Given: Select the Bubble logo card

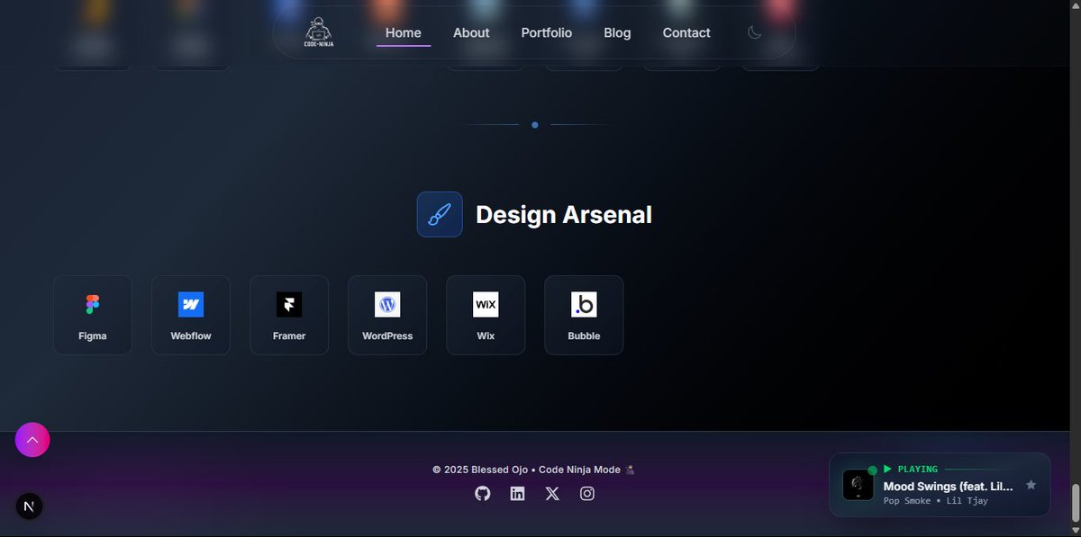Looking at the screenshot, I should coord(584,315).
